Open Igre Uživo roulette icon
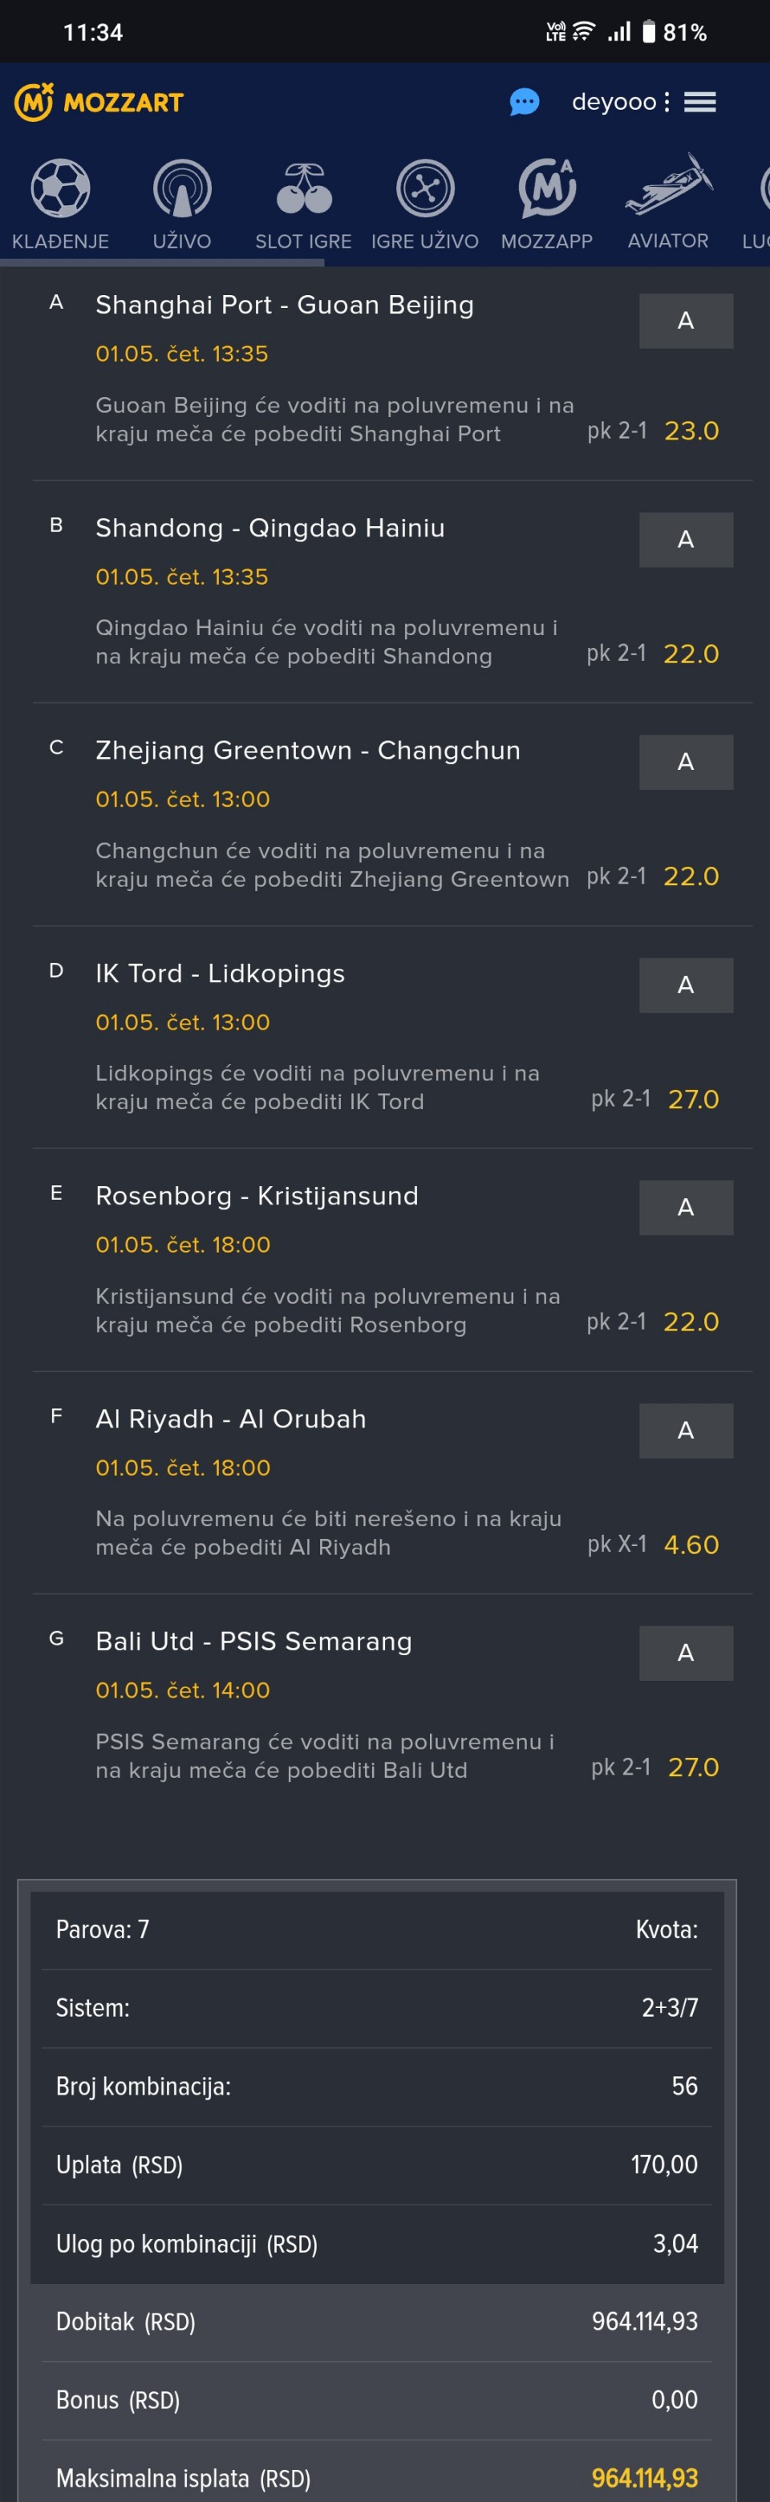The width and height of the screenshot is (770, 2502). pyautogui.click(x=425, y=188)
